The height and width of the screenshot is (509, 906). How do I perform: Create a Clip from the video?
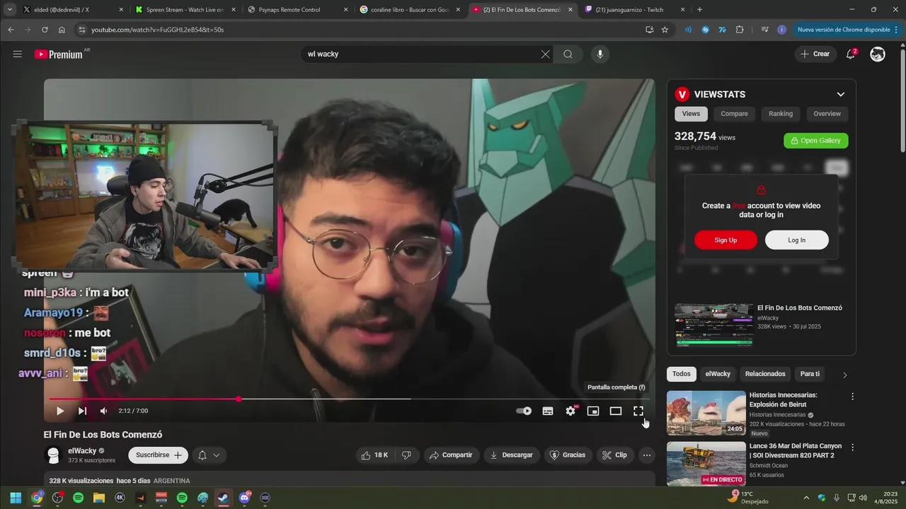[614, 455]
